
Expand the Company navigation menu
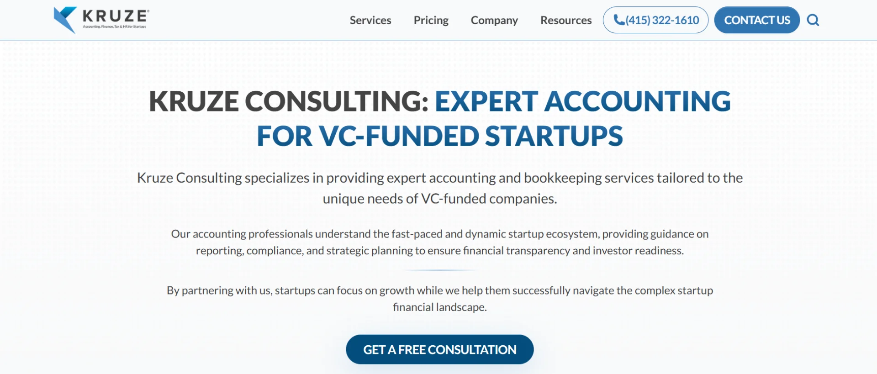point(494,20)
